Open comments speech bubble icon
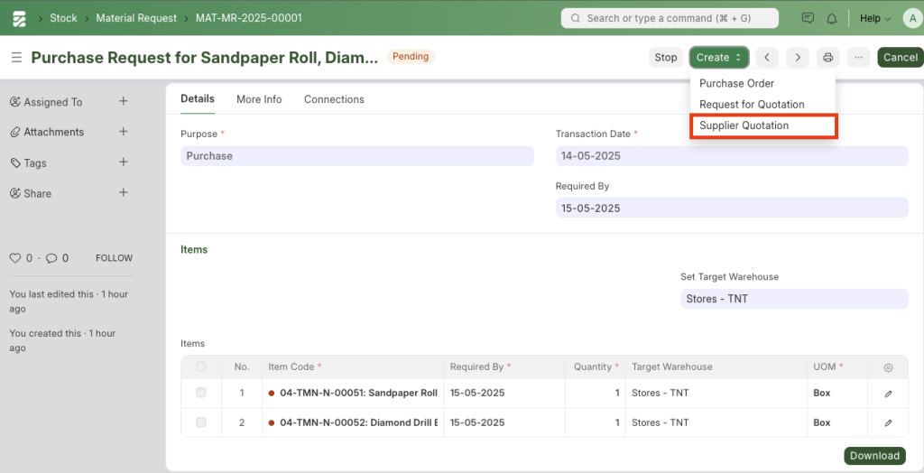Image resolution: width=924 pixels, height=473 pixels. (51, 258)
